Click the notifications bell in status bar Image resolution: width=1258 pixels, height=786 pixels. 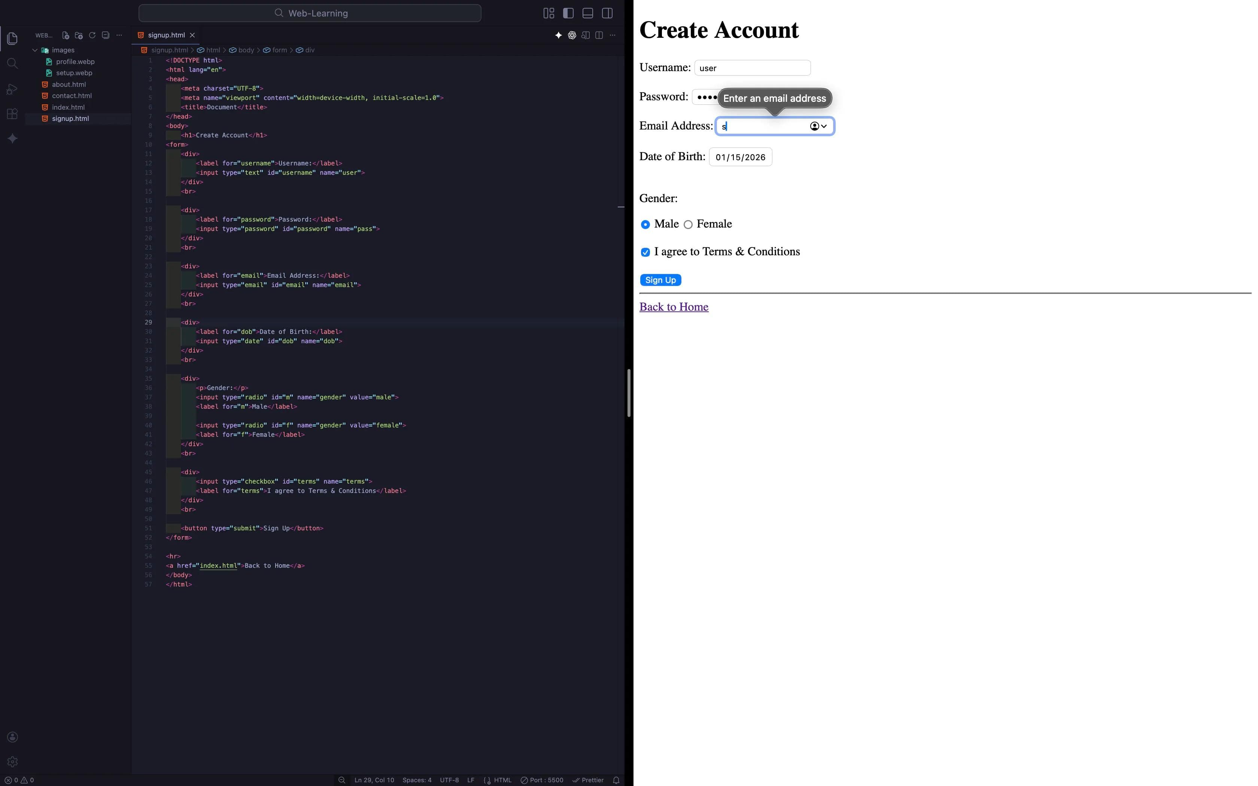click(616, 780)
